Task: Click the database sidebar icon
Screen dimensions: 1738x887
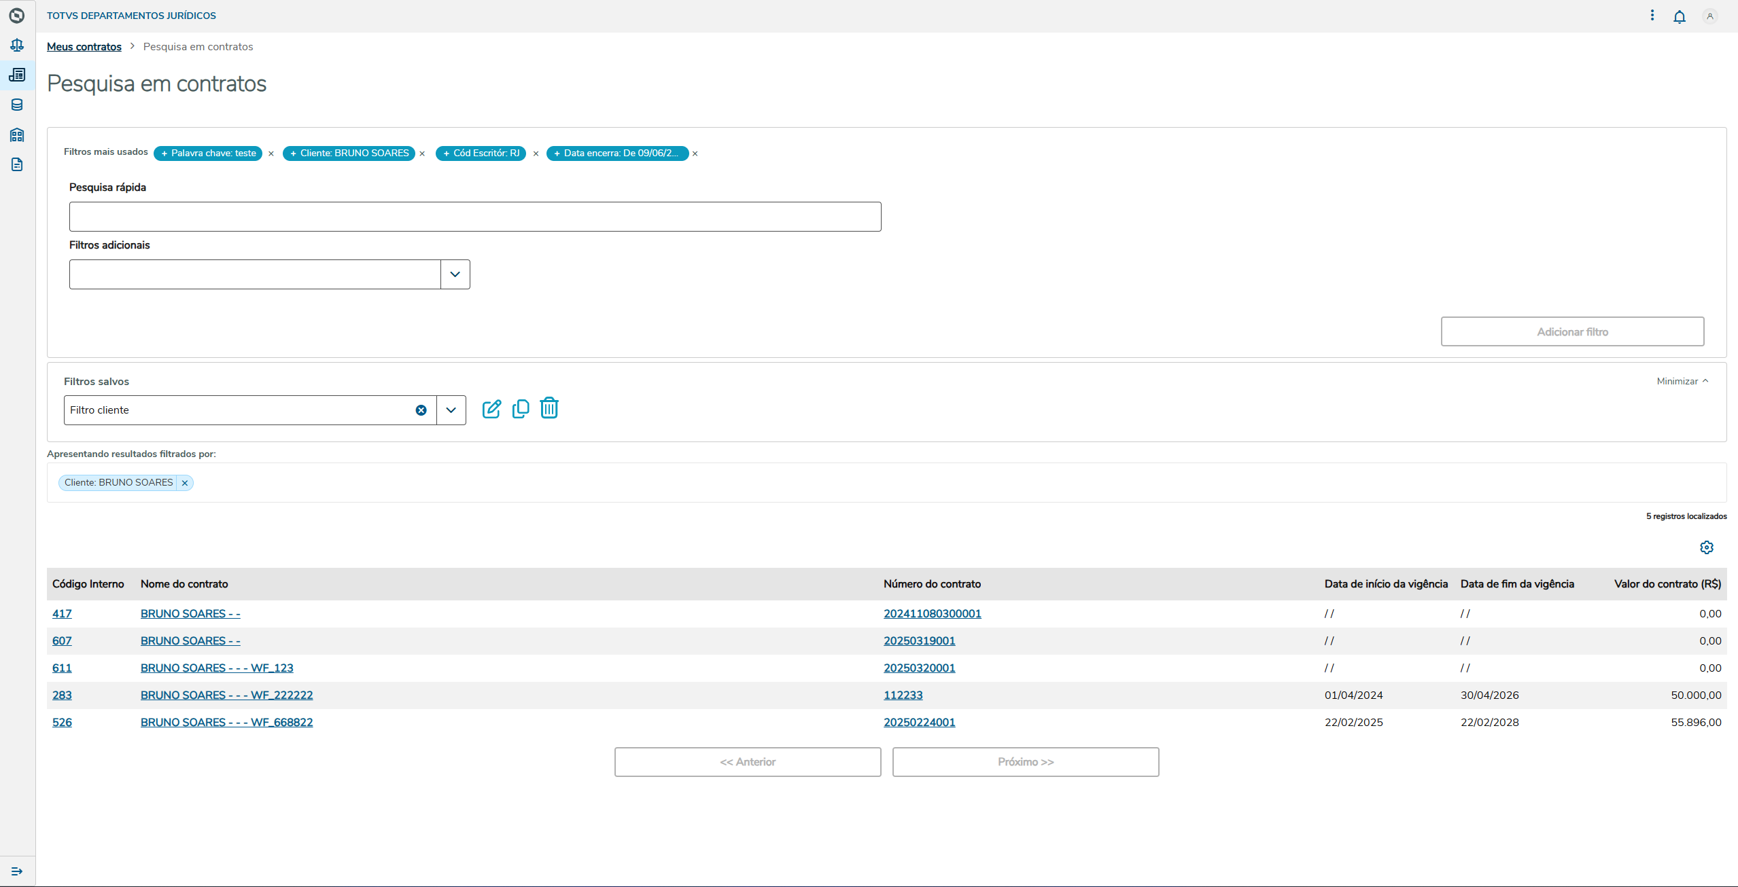Action: coord(17,105)
